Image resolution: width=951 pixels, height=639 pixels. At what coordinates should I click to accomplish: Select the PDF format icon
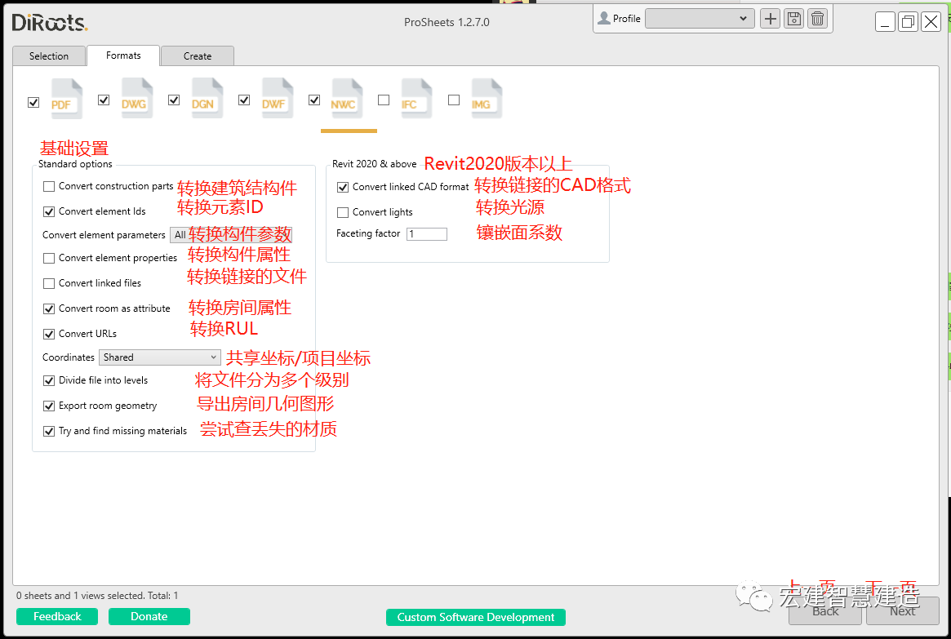tap(66, 99)
